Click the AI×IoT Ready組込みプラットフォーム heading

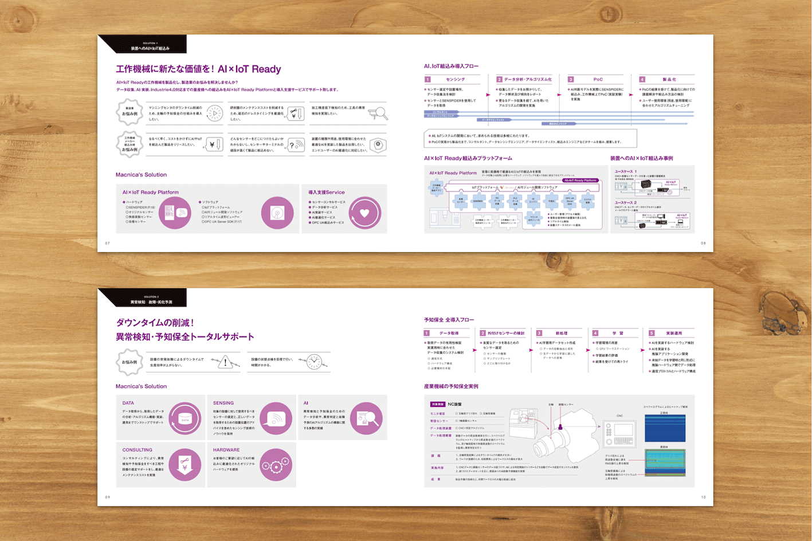(x=468, y=158)
